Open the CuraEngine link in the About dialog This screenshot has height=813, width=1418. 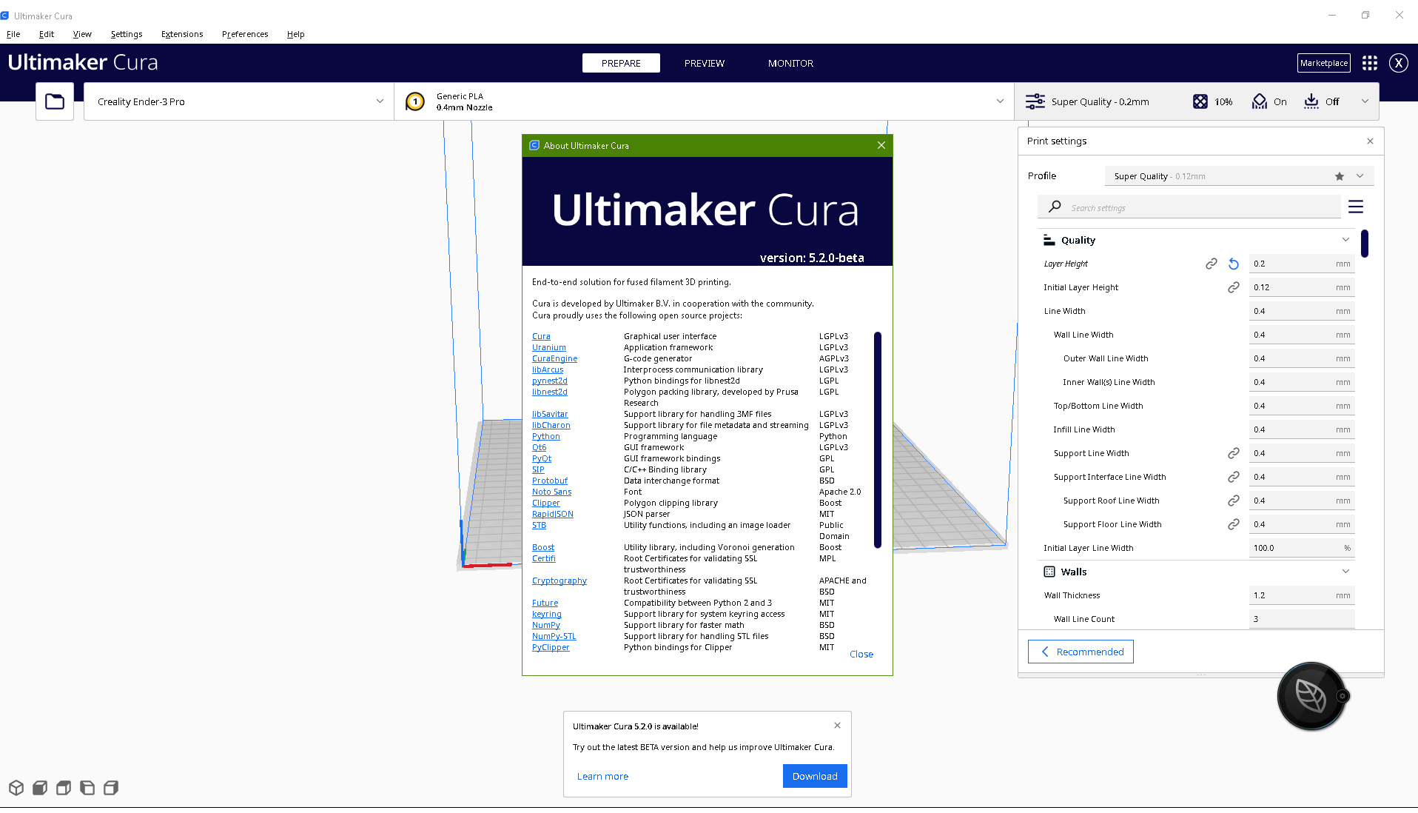(554, 358)
